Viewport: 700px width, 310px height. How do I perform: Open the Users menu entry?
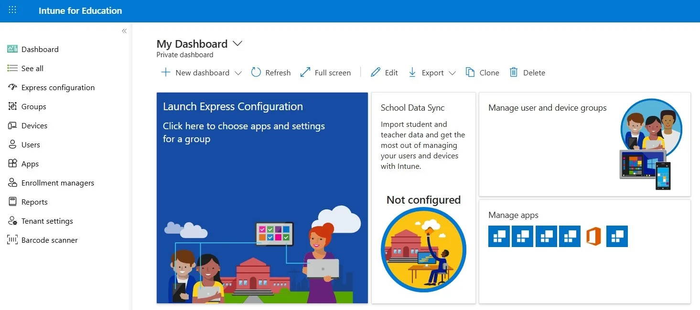(x=31, y=145)
